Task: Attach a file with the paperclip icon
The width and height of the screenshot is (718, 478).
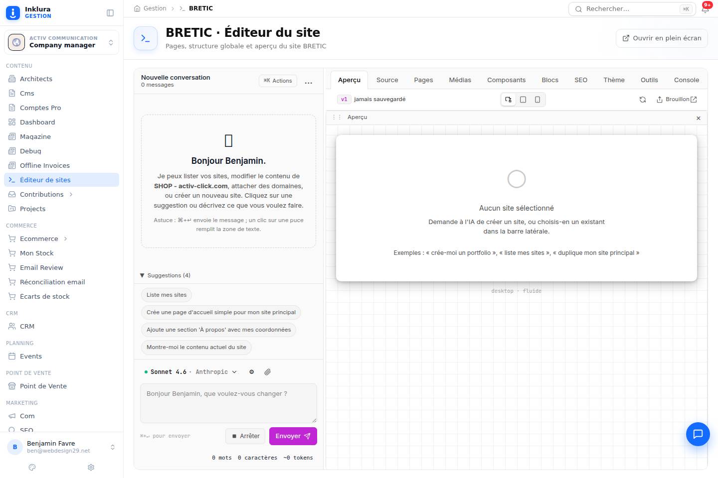Action: [267, 372]
